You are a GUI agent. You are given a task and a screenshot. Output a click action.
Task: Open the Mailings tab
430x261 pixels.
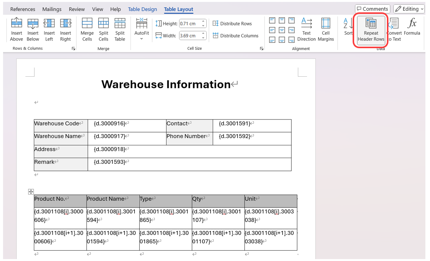coord(52,9)
